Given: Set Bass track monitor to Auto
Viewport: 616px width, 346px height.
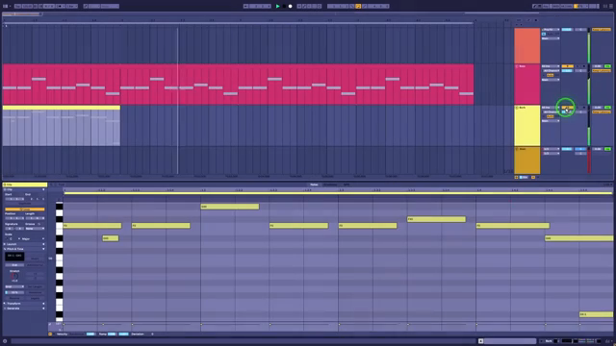Looking at the screenshot, I should pos(550,75).
